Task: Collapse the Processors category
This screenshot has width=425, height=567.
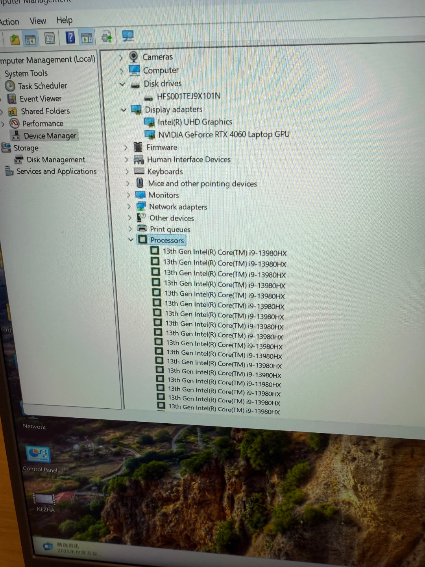Action: 131,239
